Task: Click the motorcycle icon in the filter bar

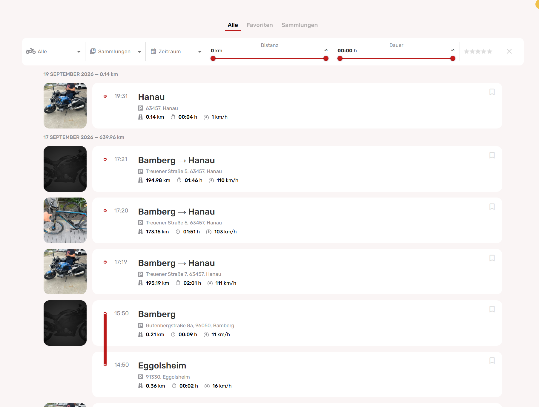Action: click(x=31, y=51)
